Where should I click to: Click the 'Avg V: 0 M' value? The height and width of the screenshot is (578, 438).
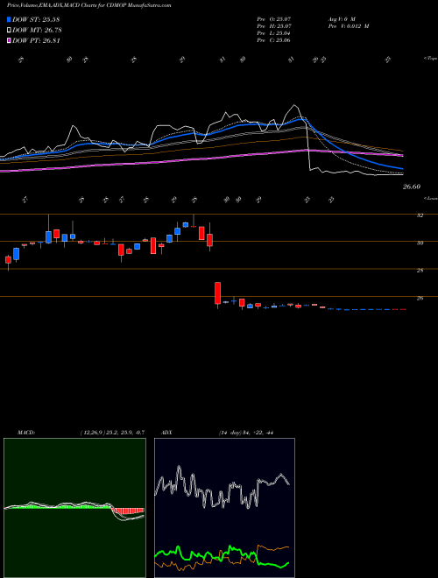pyautogui.click(x=341, y=18)
